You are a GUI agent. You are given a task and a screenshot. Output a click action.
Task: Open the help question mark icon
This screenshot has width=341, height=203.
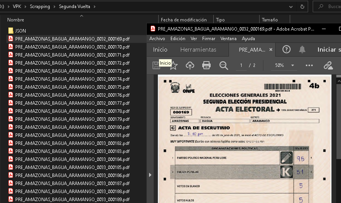pyautogui.click(x=286, y=49)
